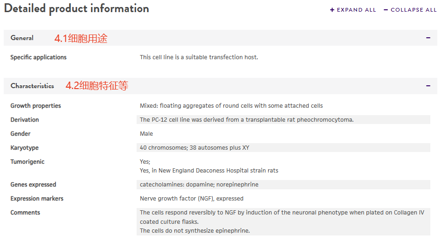Click the EXPAND ALL link text
Screen dimensions: 442x242
(x=356, y=10)
